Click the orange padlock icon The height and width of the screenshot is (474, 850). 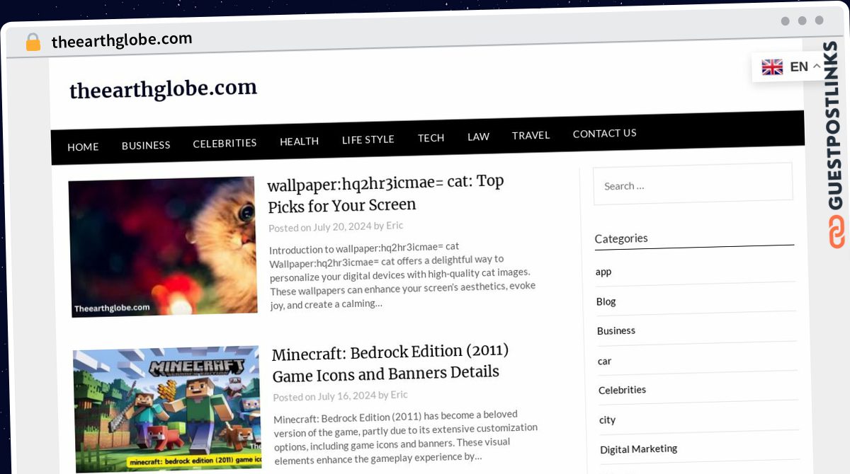coord(33,42)
